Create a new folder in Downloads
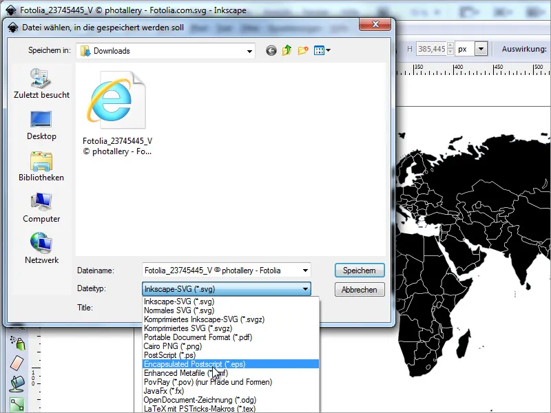 click(x=303, y=50)
